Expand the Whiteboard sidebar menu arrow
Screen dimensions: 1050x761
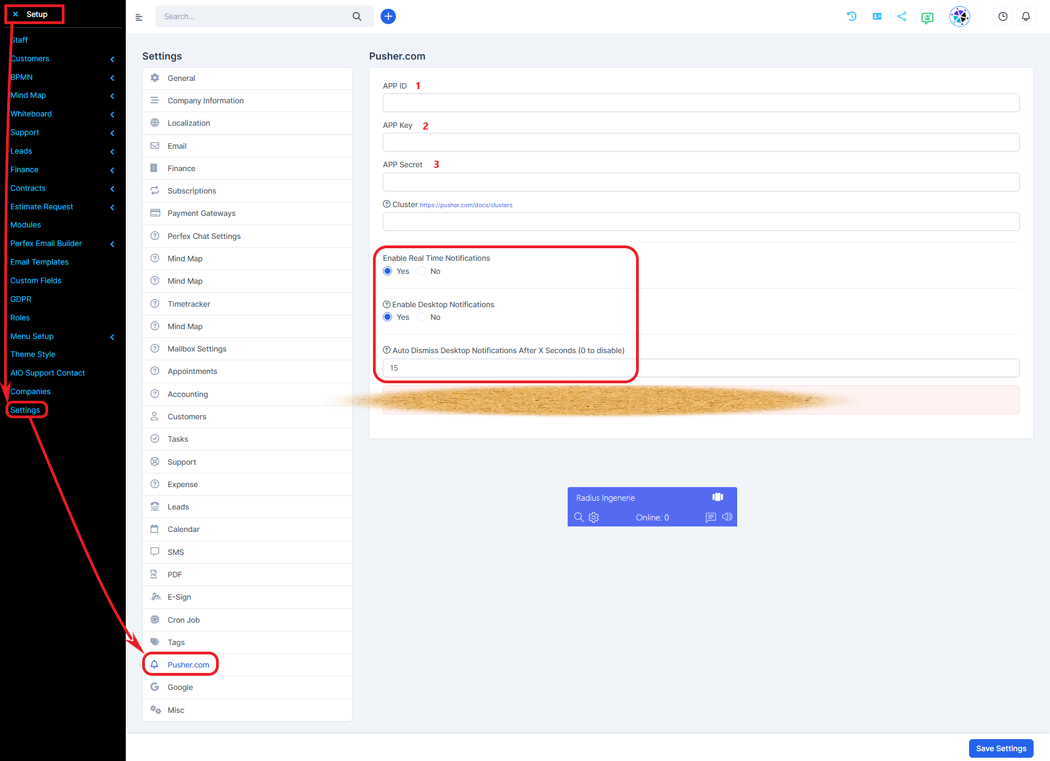coord(113,114)
